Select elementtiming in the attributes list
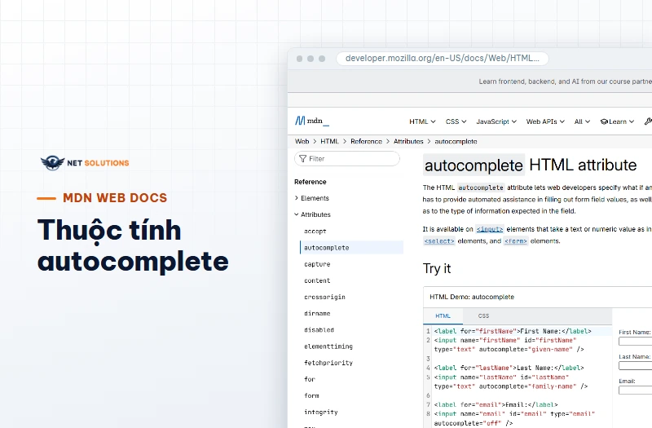 [328, 346]
